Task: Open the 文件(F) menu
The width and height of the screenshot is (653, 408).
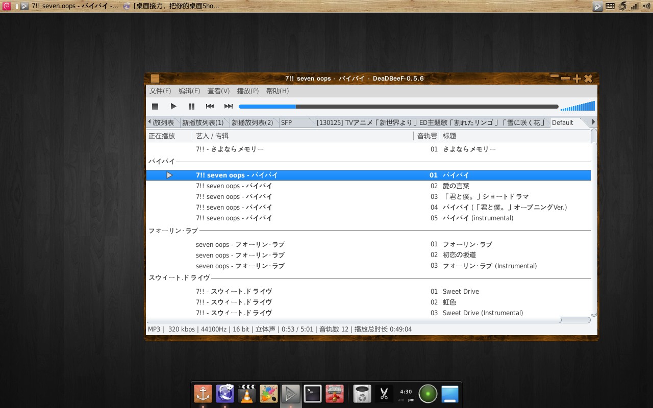Action: pos(160,91)
